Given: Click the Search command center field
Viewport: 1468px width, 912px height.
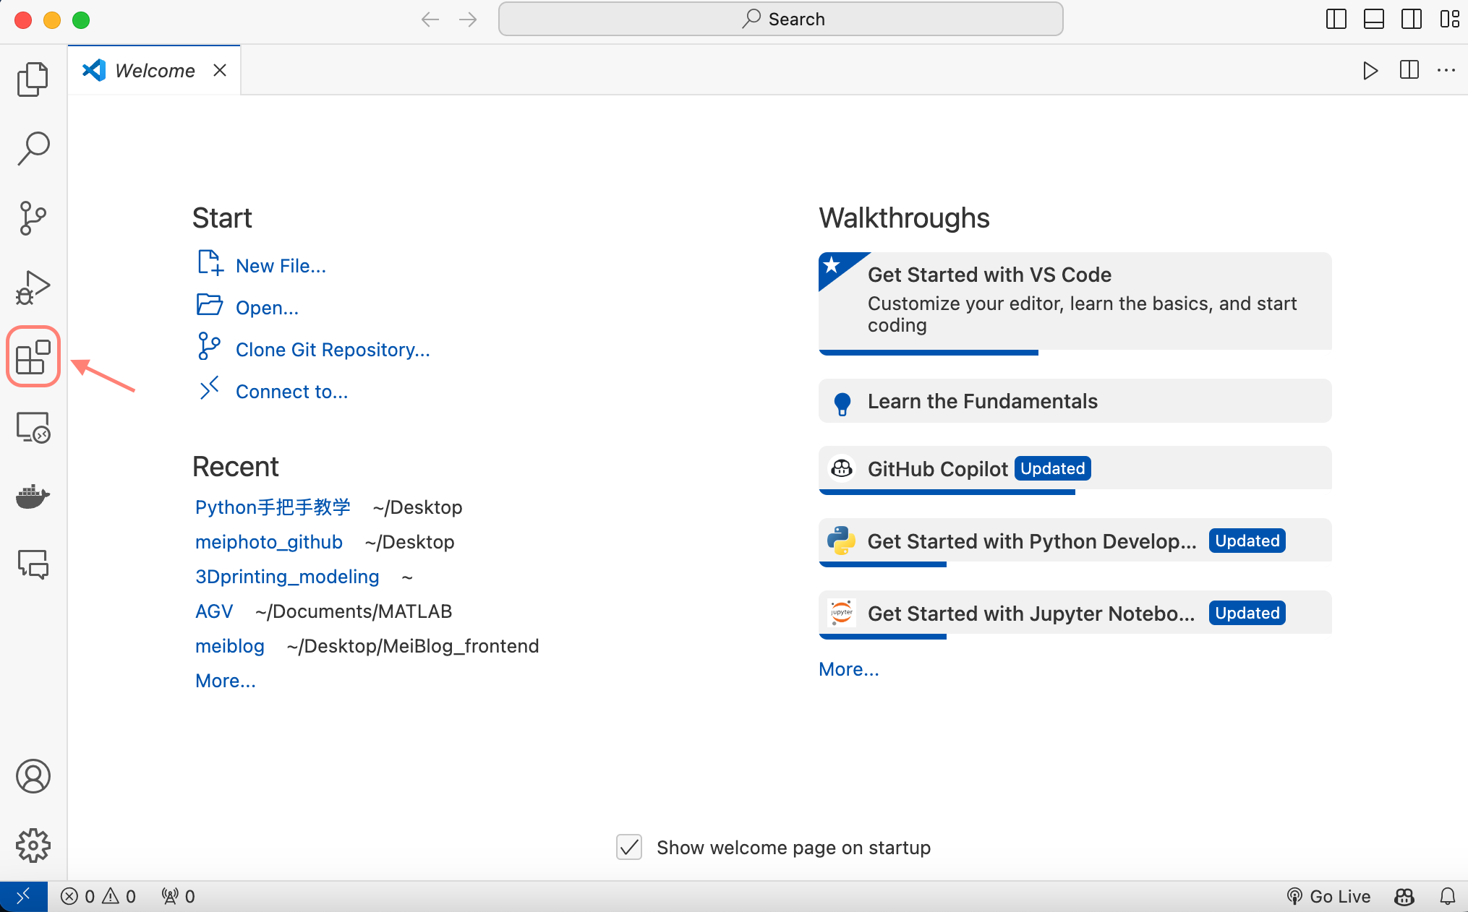Looking at the screenshot, I should click(780, 19).
